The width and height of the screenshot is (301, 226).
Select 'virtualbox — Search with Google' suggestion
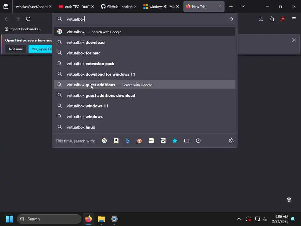145,32
